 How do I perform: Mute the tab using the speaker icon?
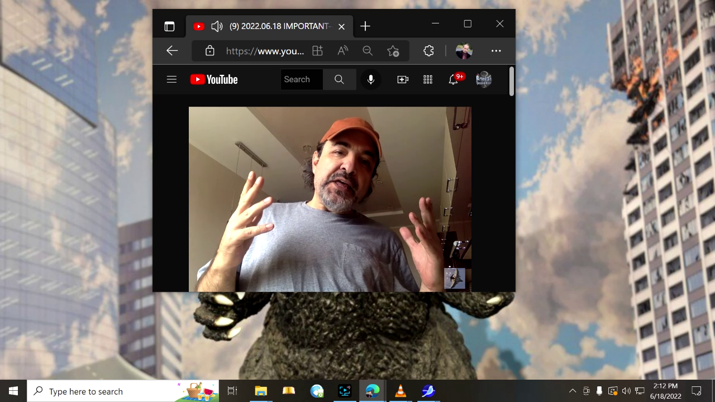tap(217, 26)
